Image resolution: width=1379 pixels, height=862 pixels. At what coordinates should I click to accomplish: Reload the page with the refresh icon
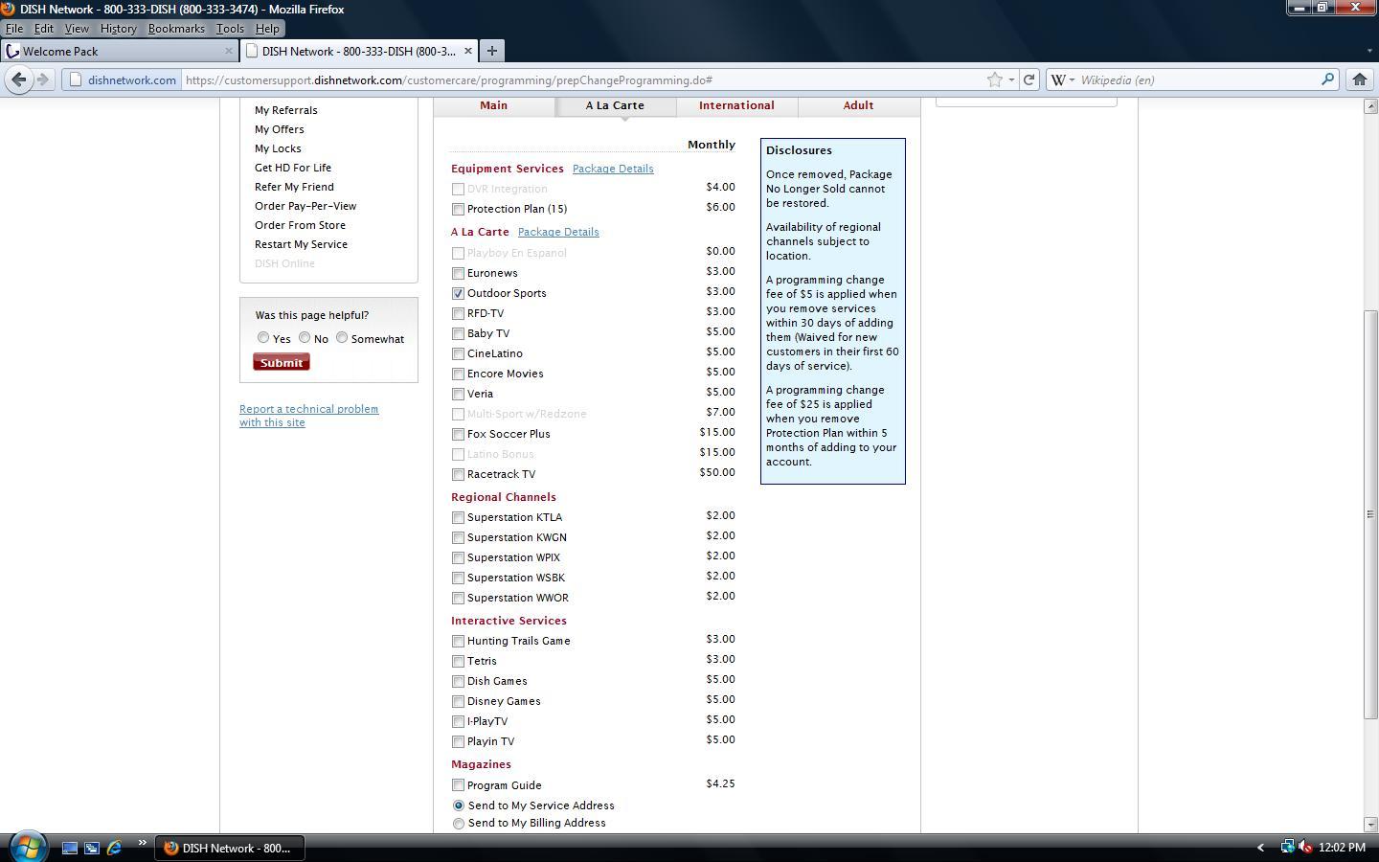[x=1029, y=79]
